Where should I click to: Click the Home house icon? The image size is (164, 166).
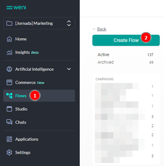(9, 39)
